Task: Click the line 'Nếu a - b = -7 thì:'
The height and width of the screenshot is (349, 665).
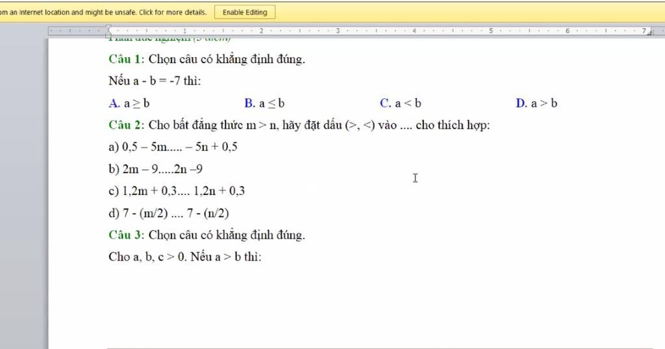Action: [x=155, y=81]
